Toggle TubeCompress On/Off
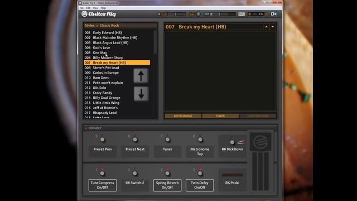The width and height of the screenshot is (357, 201). click(x=103, y=185)
